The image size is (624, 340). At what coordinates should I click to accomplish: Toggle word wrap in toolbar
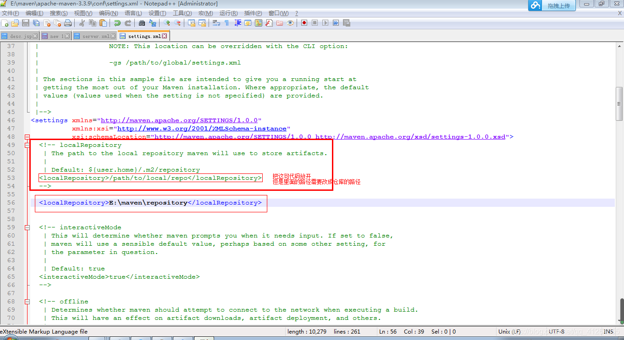(216, 23)
